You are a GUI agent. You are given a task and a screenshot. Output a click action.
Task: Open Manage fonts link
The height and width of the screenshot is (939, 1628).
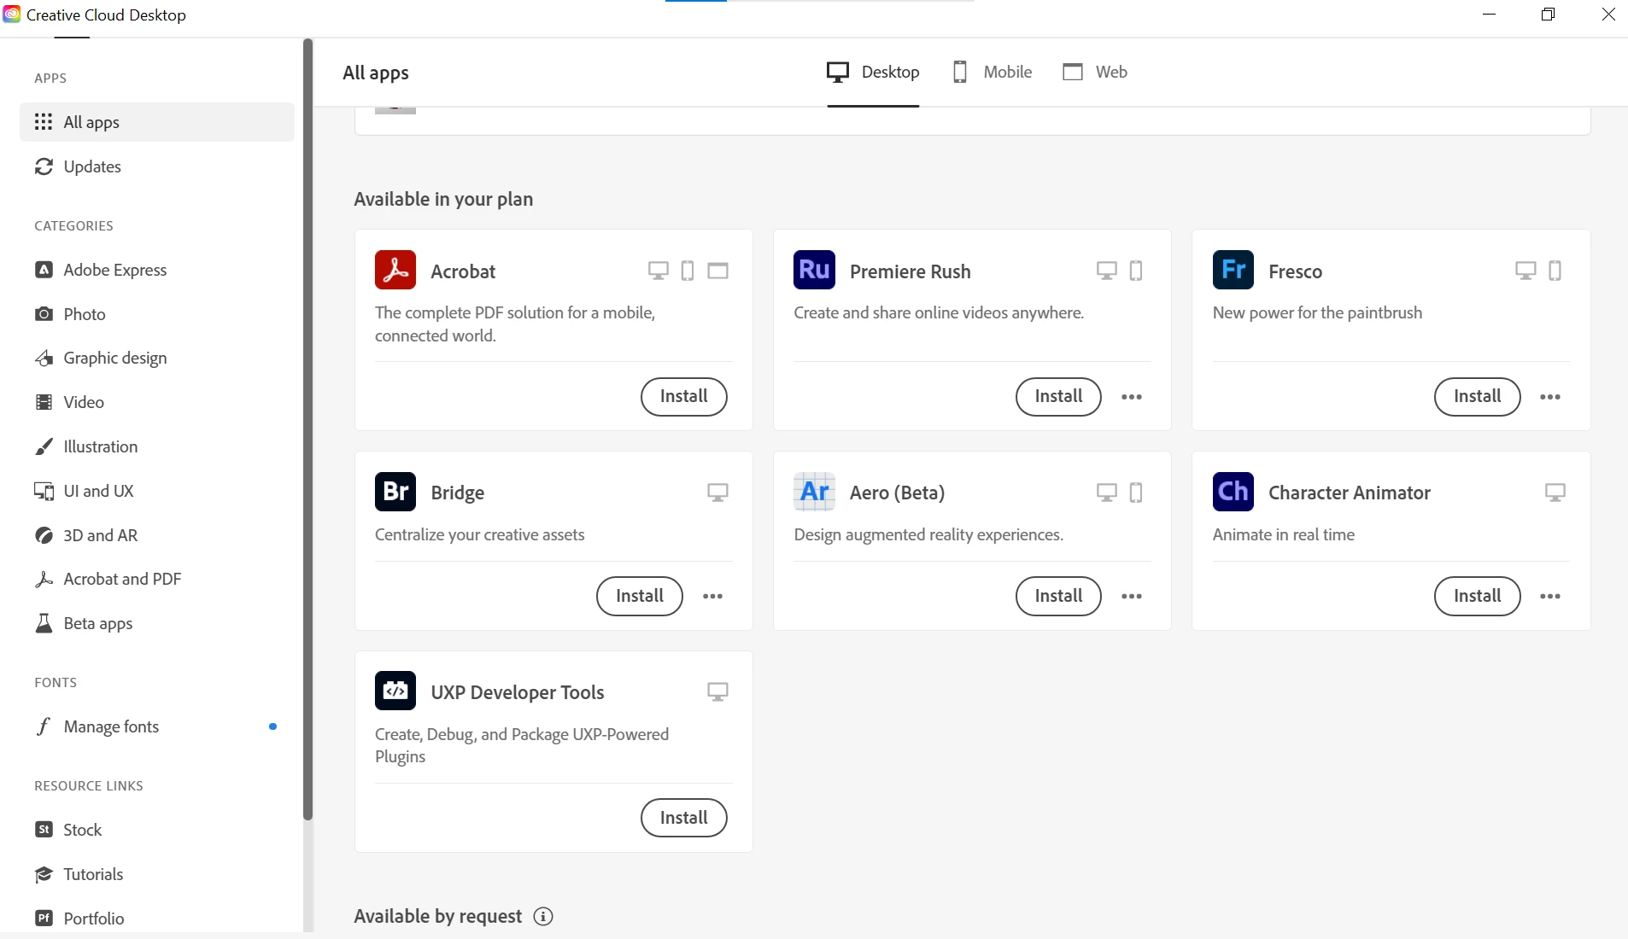click(157, 726)
